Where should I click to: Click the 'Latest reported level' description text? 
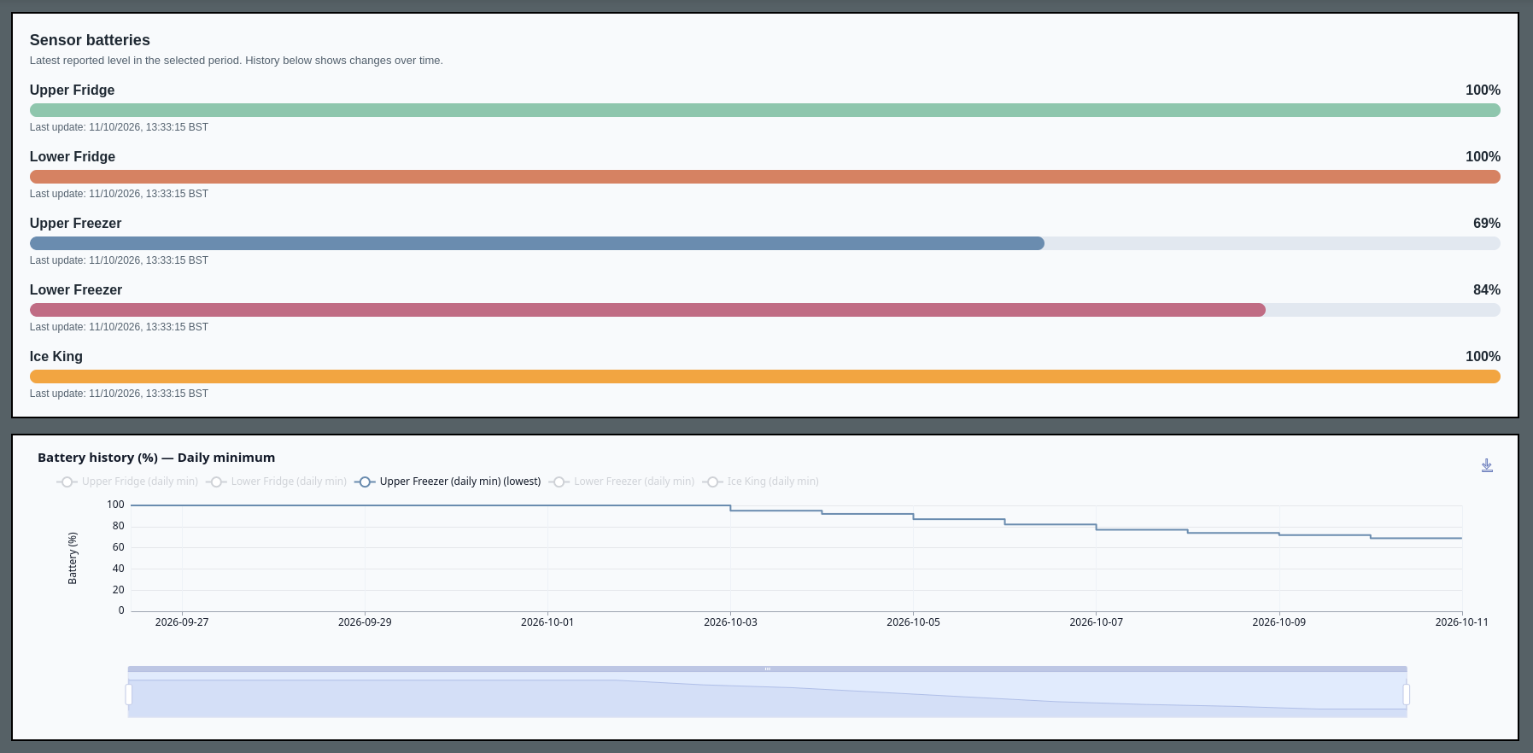pyautogui.click(x=237, y=61)
